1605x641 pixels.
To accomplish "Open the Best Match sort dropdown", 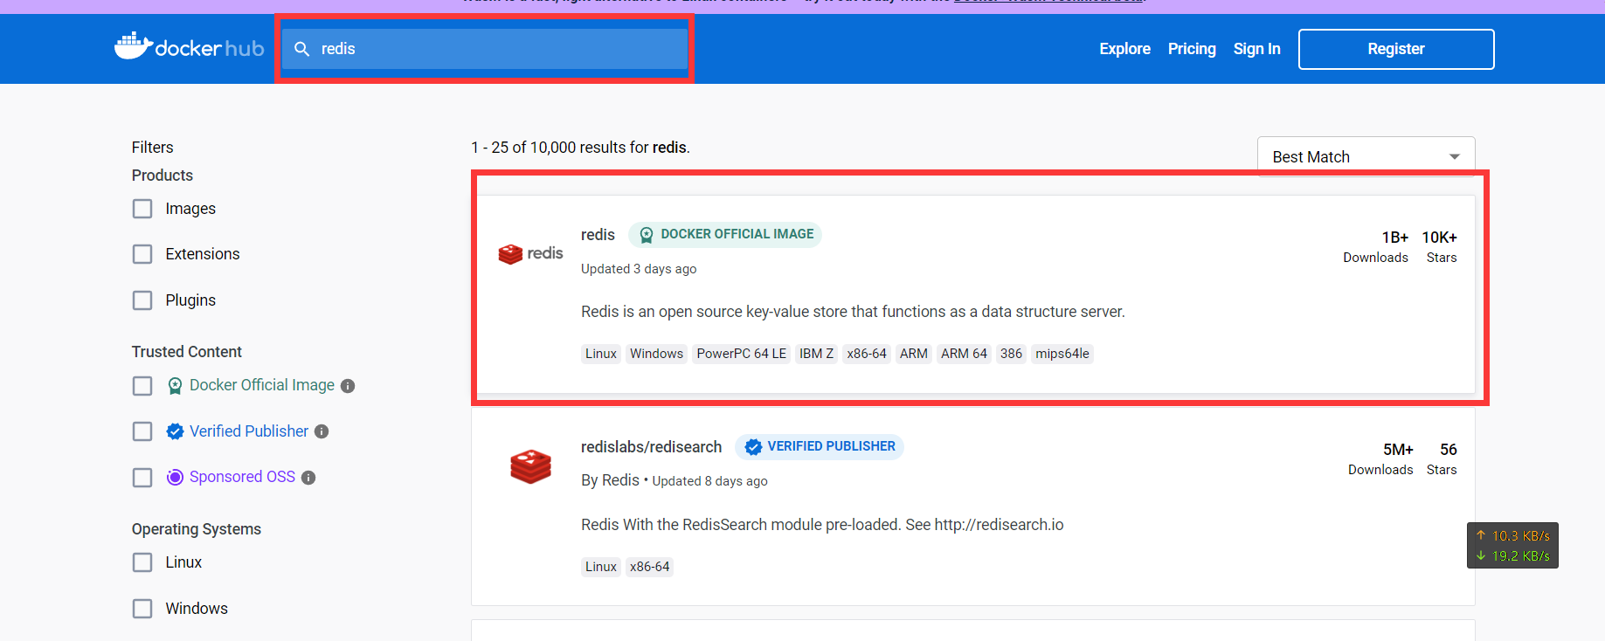I will pos(1365,157).
